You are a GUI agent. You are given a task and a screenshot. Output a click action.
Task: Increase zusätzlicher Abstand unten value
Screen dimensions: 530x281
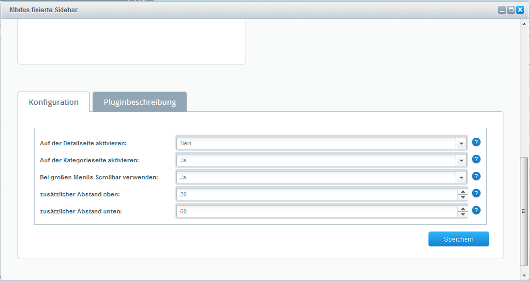[462, 209]
